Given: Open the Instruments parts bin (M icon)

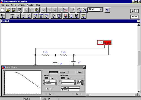Looking at the screenshot, I should [77, 16].
